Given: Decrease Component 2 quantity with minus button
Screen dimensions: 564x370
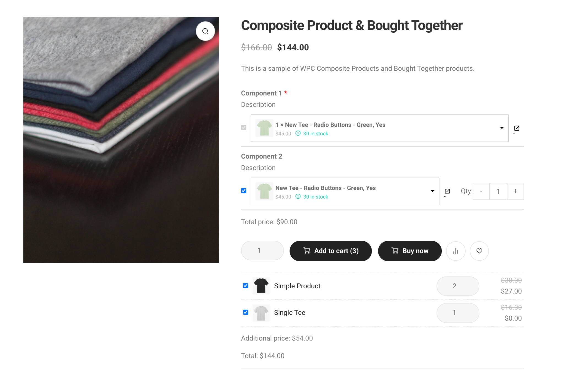Looking at the screenshot, I should (x=481, y=191).
